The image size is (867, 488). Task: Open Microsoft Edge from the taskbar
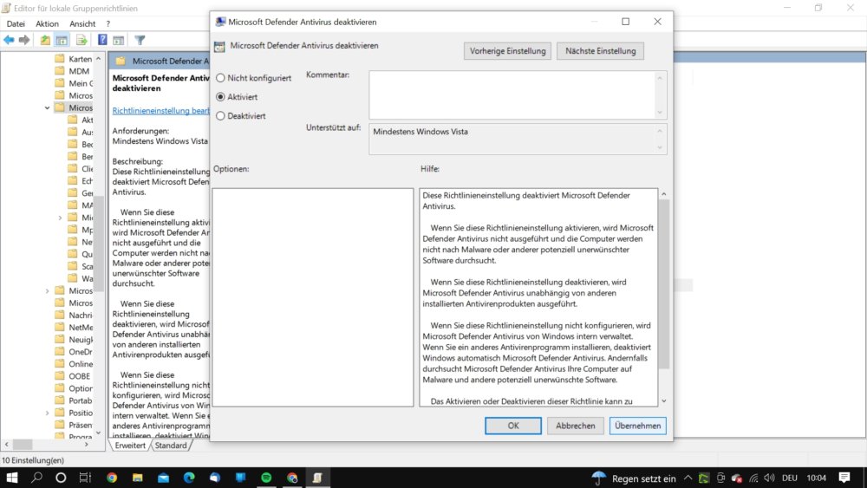[x=189, y=478]
